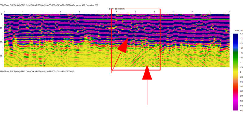Click distance axis tick labeled 4
The image size is (243, 137).
coord(79,12)
